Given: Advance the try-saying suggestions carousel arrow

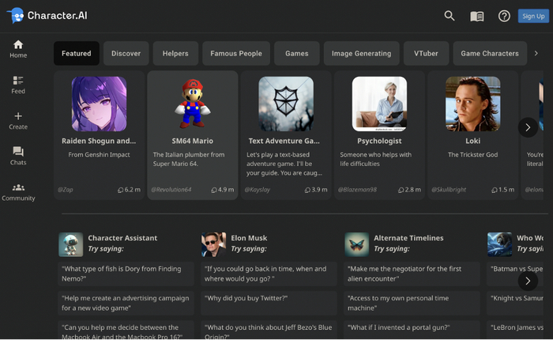Looking at the screenshot, I should tap(528, 281).
